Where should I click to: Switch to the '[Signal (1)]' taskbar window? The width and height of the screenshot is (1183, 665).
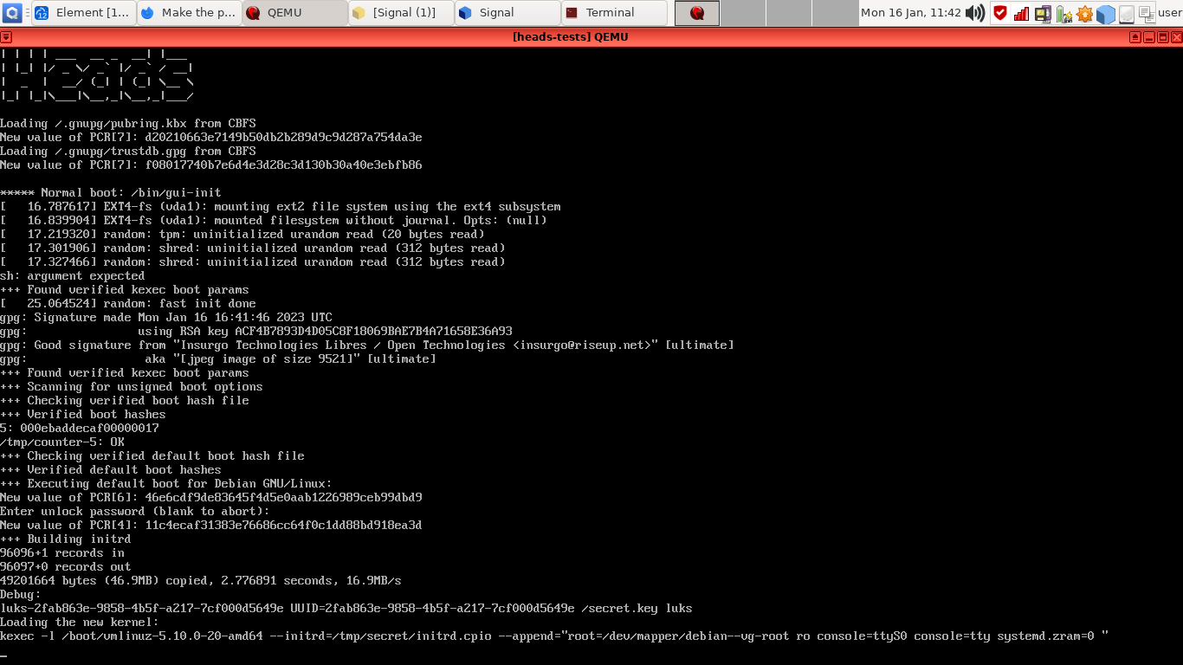coord(402,13)
